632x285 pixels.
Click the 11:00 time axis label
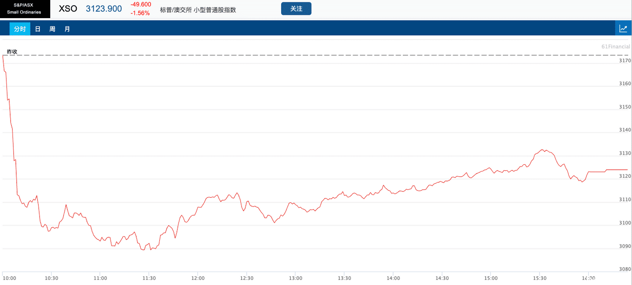tap(100, 278)
